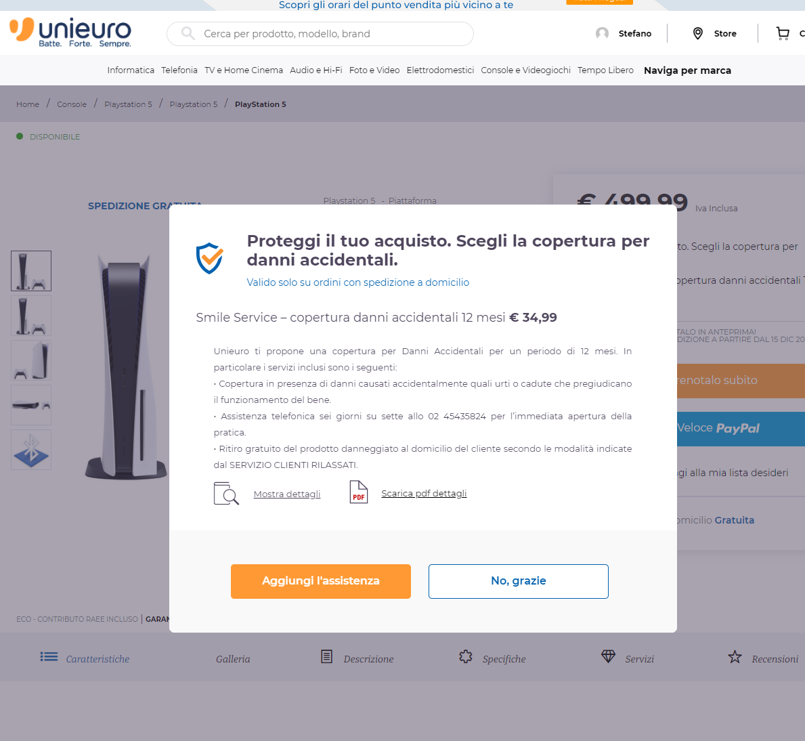Click the Recensioni star icon
The image size is (805, 741).
coord(735,657)
